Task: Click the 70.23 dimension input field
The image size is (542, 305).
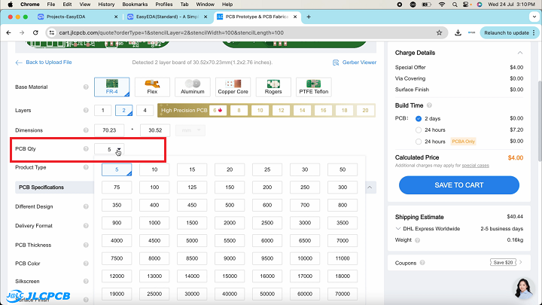Action: coord(109,130)
